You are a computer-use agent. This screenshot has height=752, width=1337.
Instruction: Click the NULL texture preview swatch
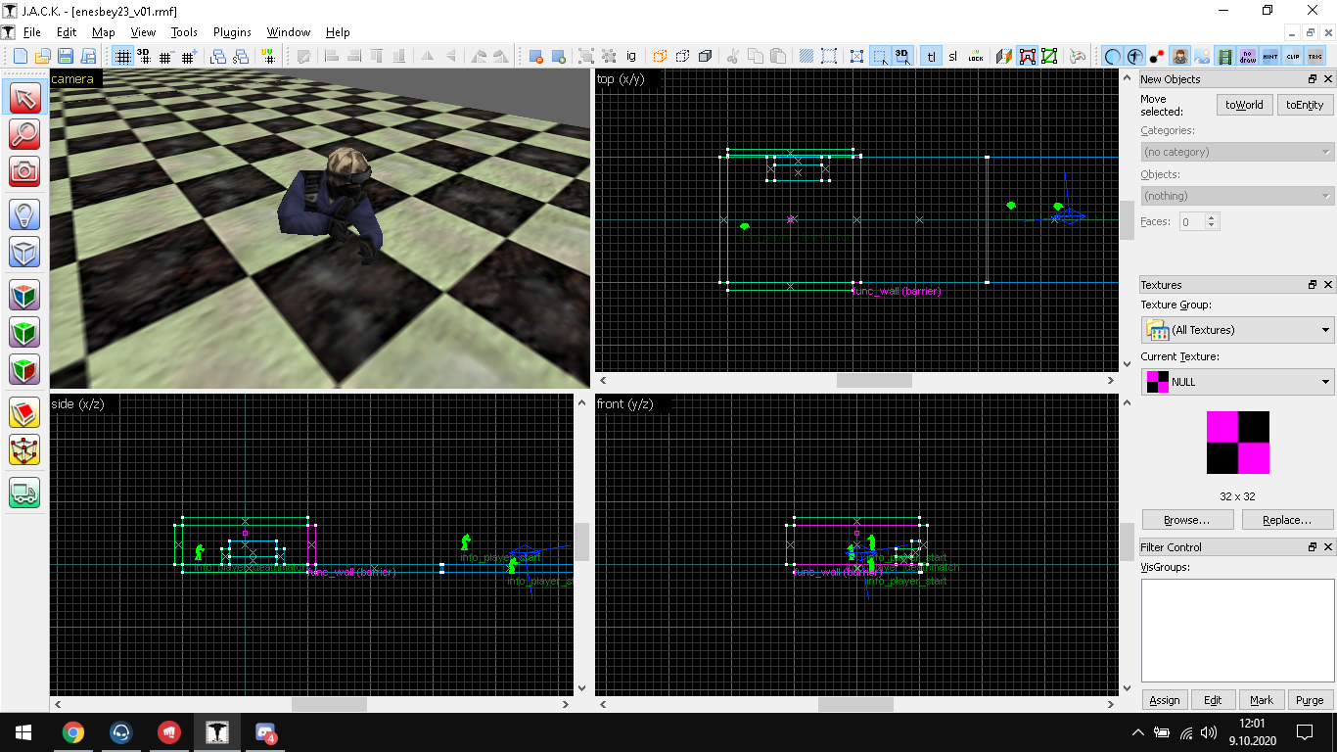1238,443
